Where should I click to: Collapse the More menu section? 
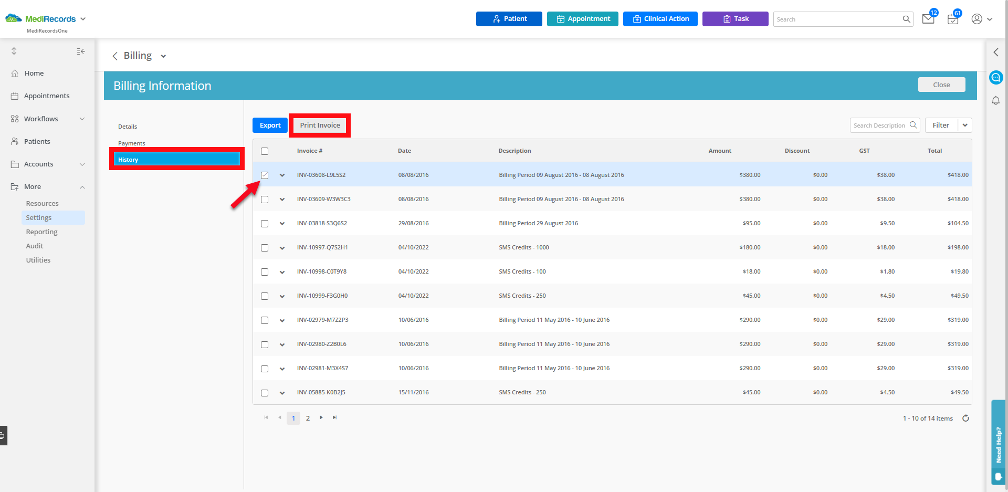tap(82, 187)
